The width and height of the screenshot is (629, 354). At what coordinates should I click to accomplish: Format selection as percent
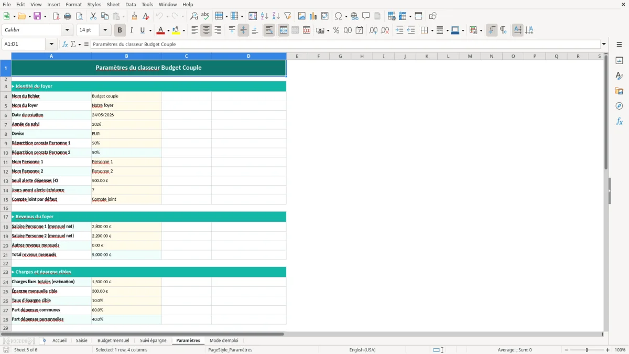pos(337,30)
